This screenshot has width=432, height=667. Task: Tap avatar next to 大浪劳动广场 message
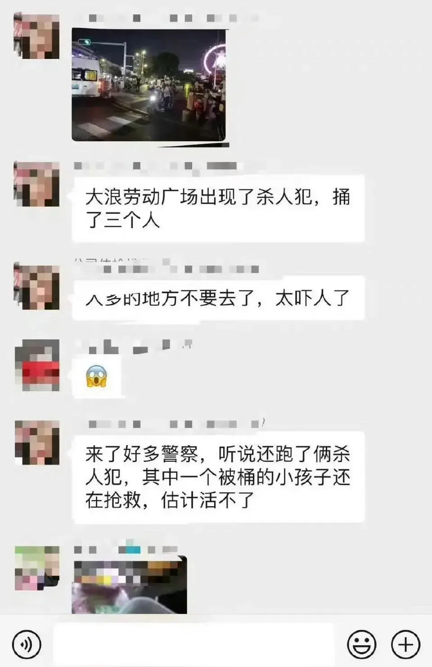click(37, 184)
